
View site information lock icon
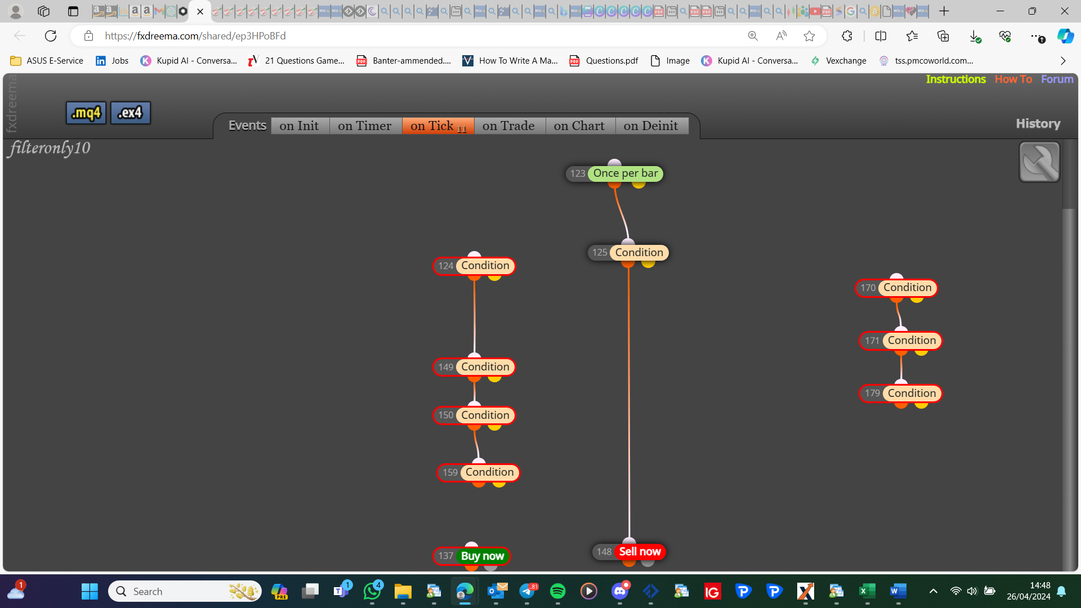click(x=88, y=36)
